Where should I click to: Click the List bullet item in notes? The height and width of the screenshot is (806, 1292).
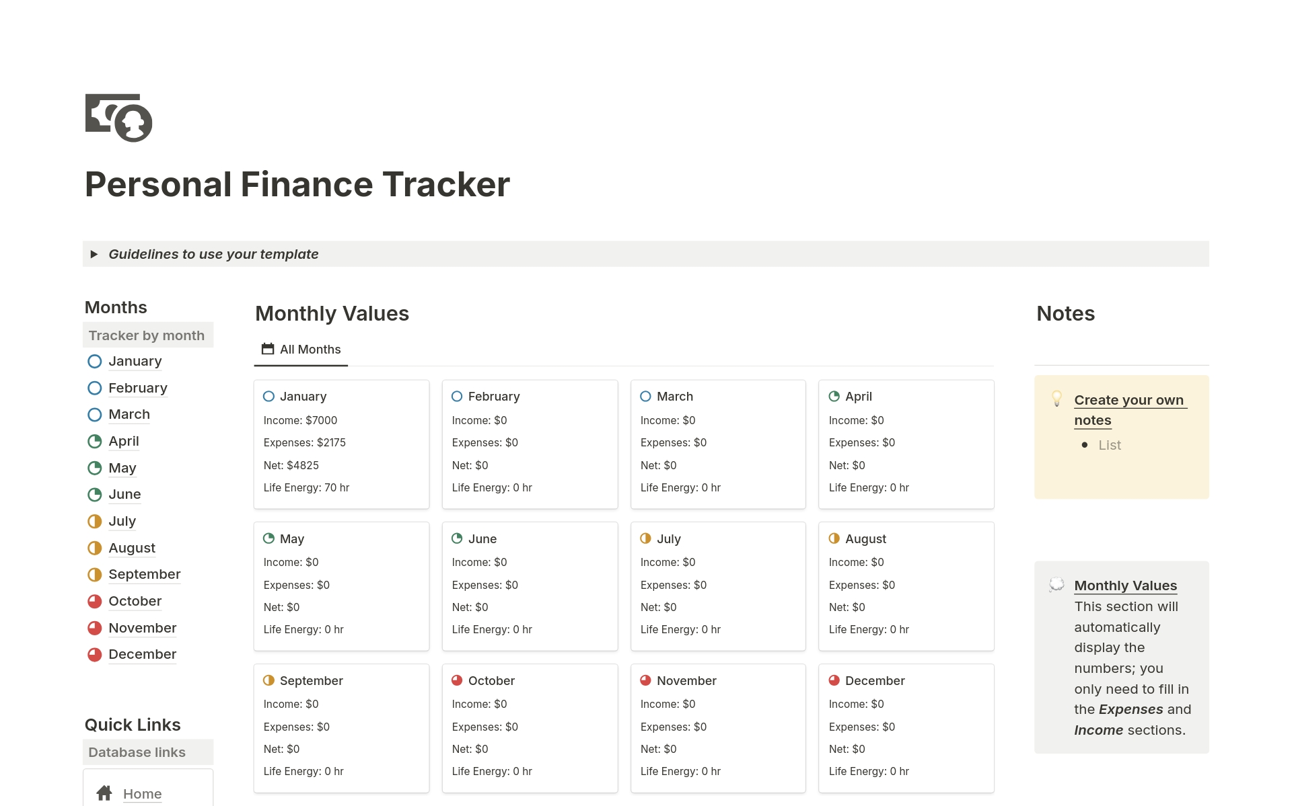click(1109, 444)
